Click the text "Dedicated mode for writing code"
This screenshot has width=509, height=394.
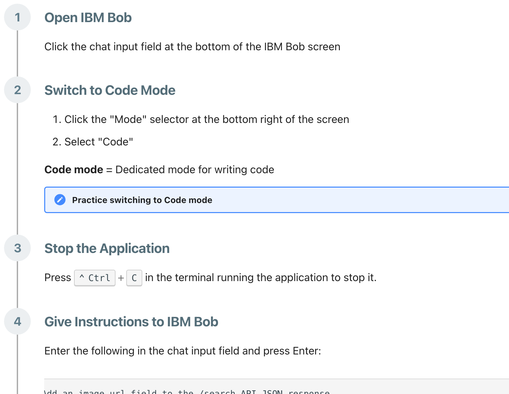pyautogui.click(x=195, y=170)
